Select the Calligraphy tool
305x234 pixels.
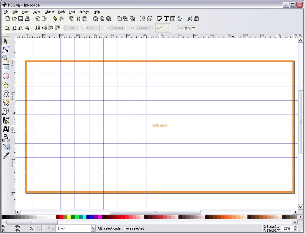point(6,120)
